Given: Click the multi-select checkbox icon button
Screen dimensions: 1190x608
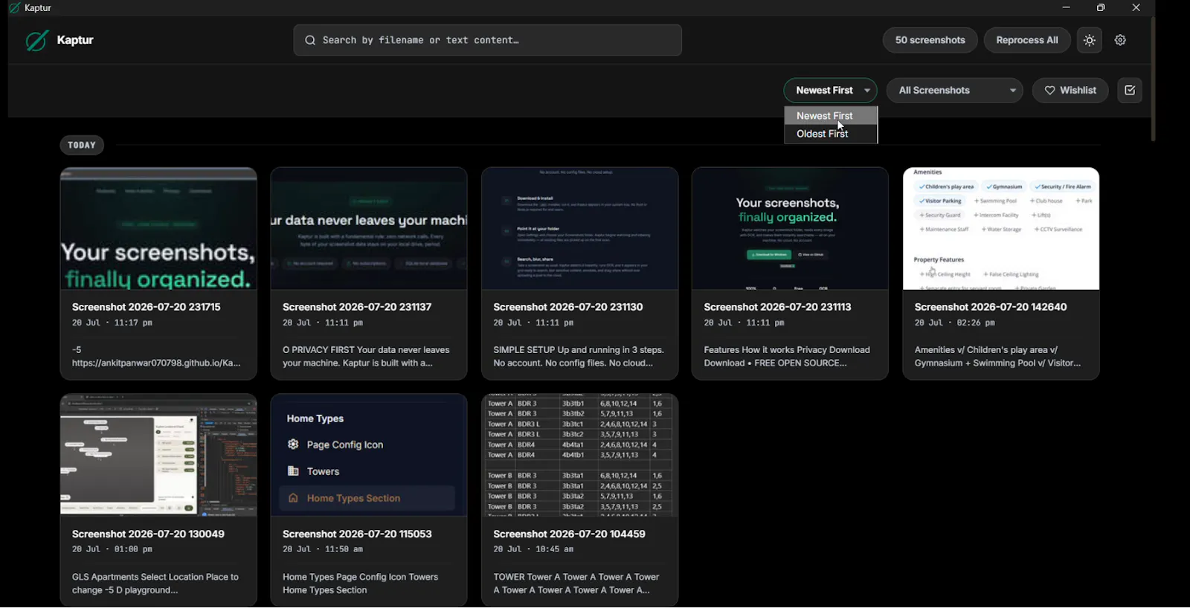Looking at the screenshot, I should (x=1130, y=91).
